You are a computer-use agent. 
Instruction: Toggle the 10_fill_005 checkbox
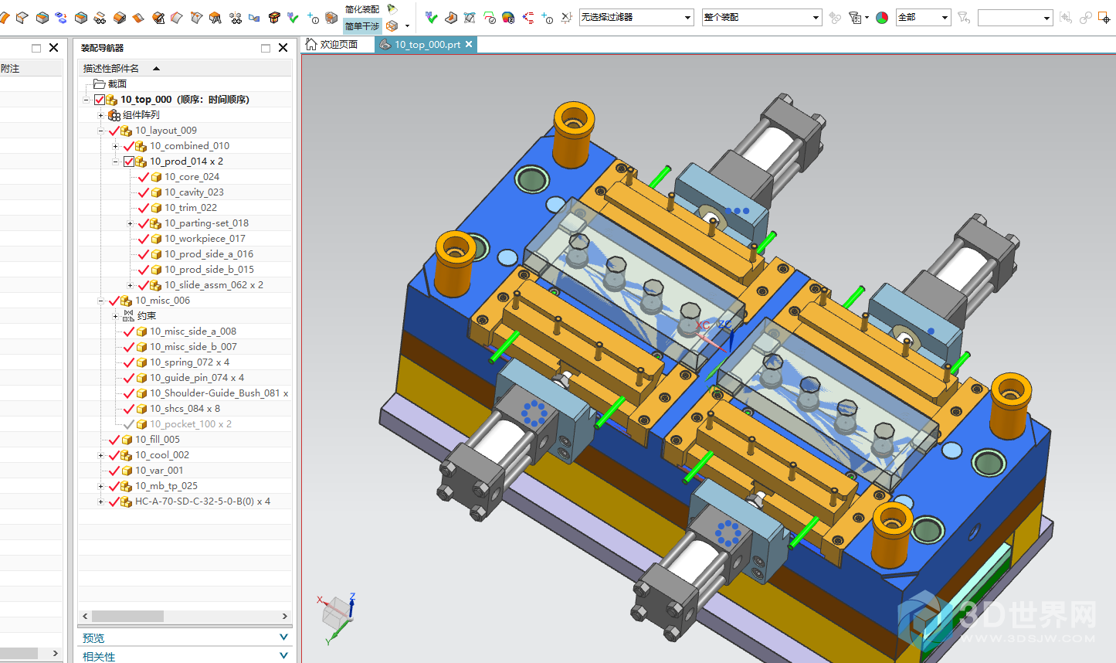tap(114, 440)
